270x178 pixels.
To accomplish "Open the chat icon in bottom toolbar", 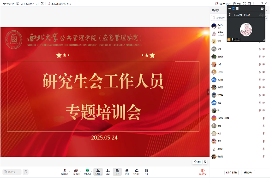I will (117, 172).
